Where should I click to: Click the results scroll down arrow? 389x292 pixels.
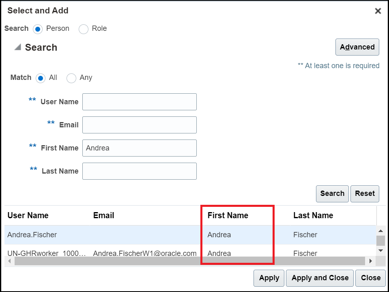click(381, 251)
